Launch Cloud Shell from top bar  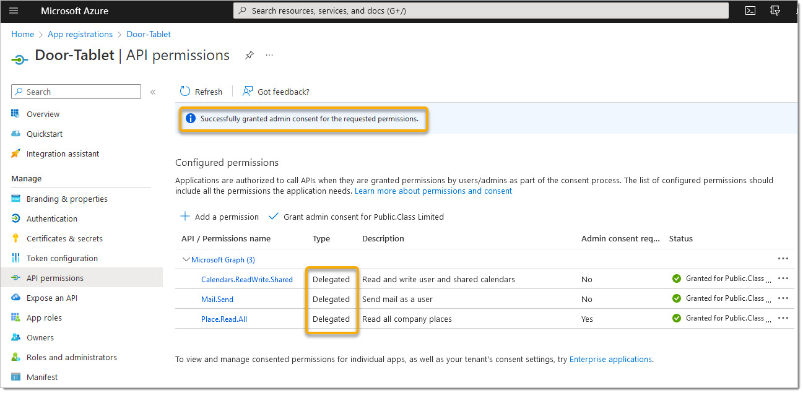point(750,11)
